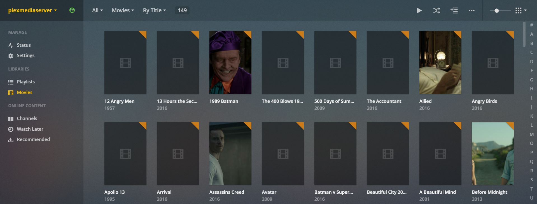Click the Playlists list icon
This screenshot has width=537, height=204.
click(x=11, y=82)
